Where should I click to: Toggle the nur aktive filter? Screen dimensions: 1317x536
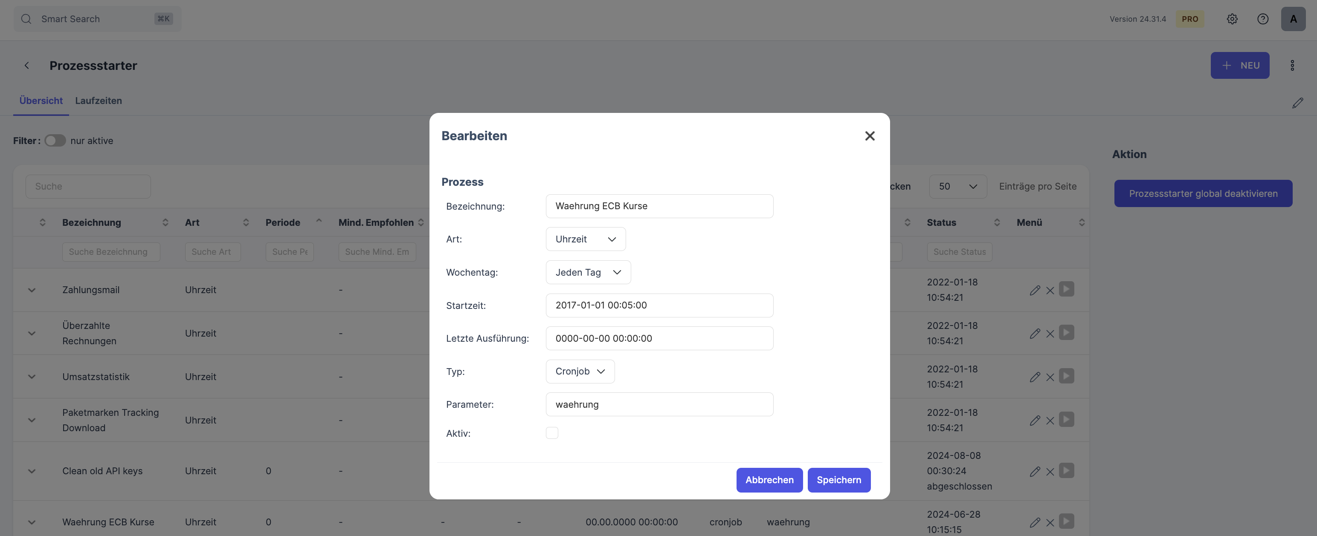click(x=55, y=141)
